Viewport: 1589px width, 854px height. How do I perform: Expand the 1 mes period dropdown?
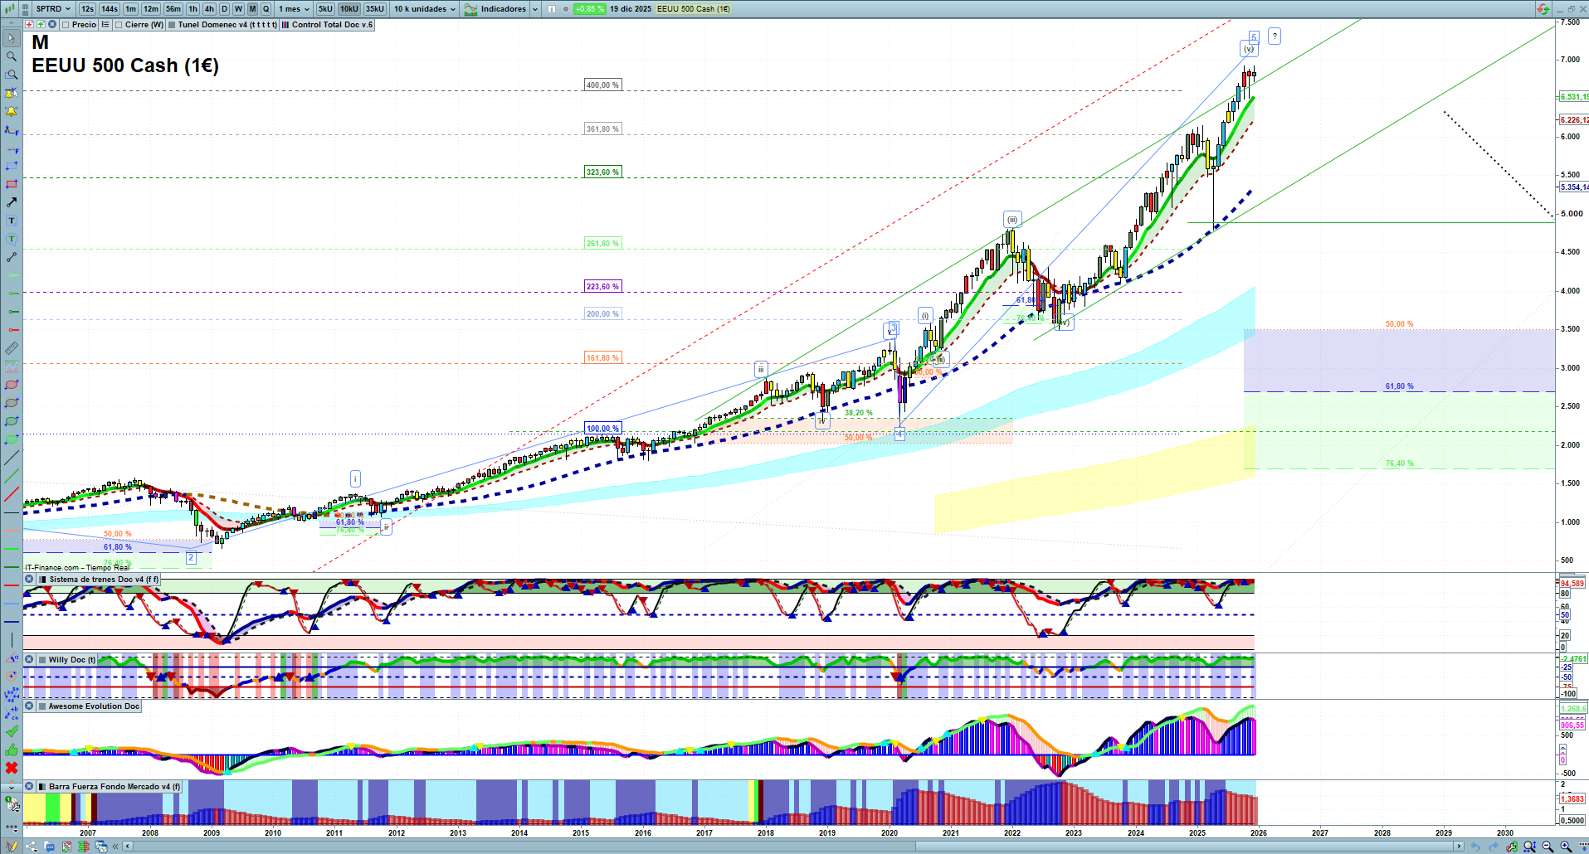tap(294, 9)
